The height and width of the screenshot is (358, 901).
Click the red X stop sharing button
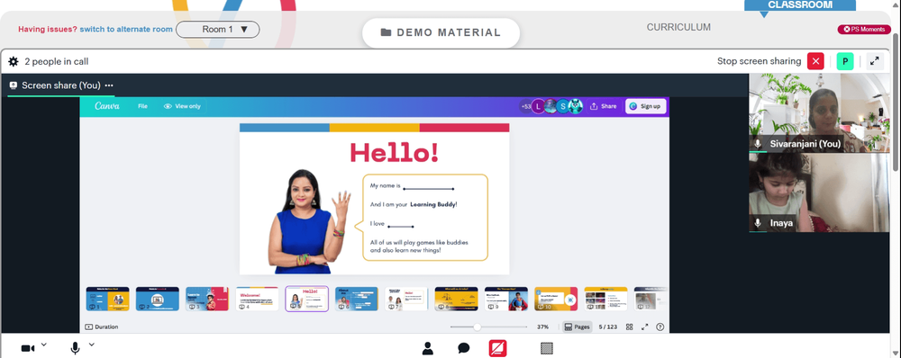coord(815,61)
